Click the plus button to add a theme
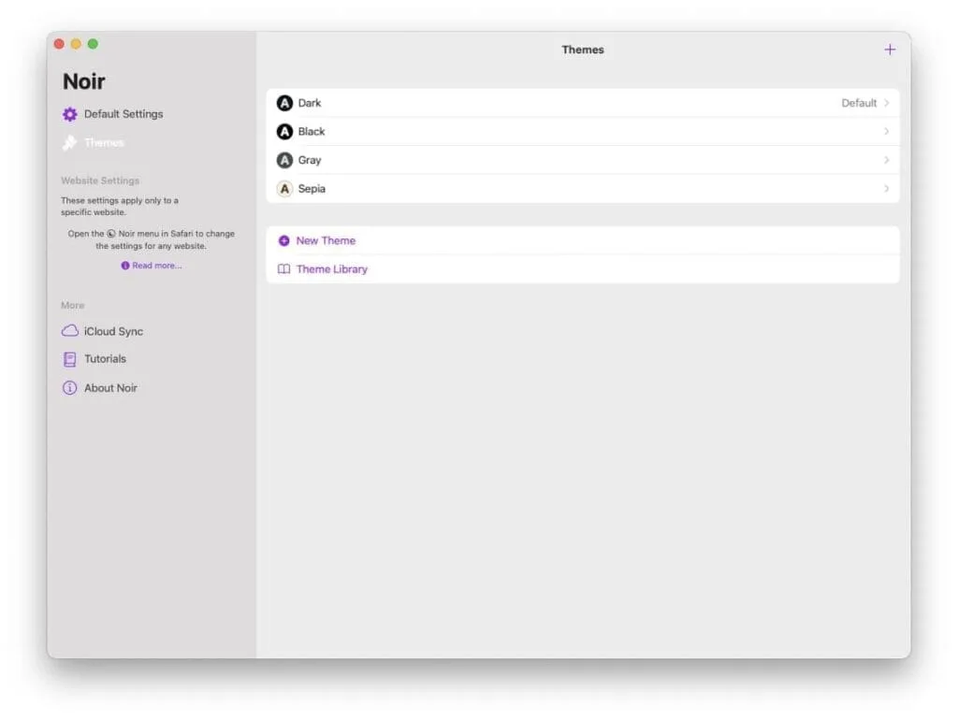The height and width of the screenshot is (721, 958). pos(890,49)
